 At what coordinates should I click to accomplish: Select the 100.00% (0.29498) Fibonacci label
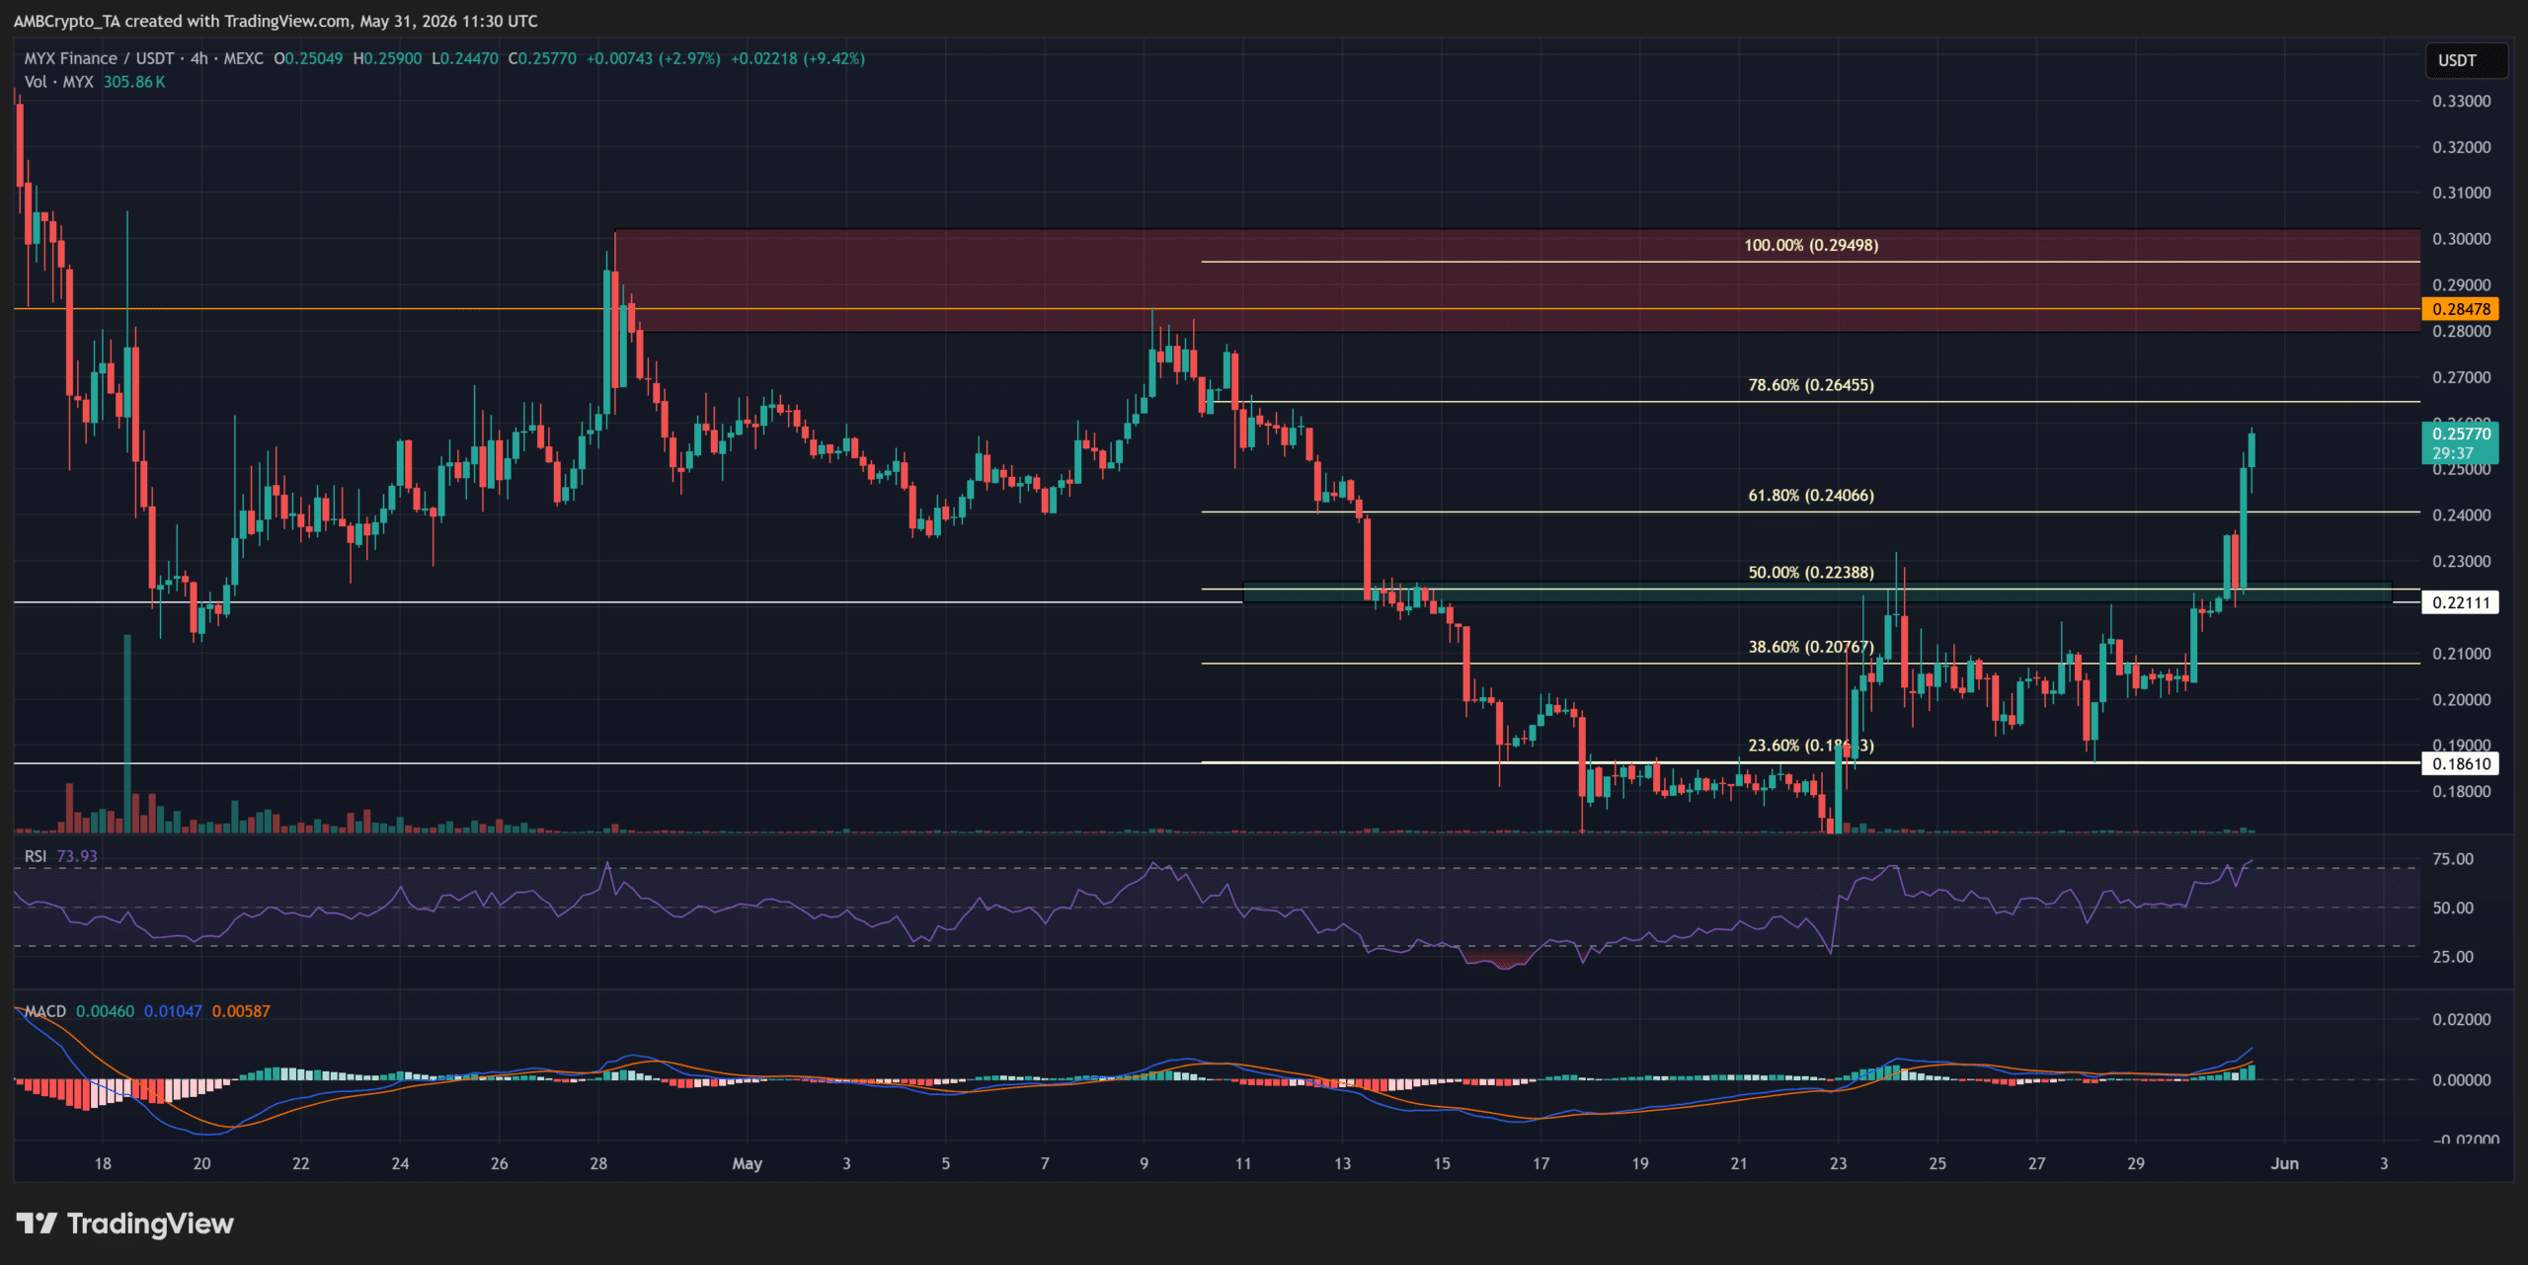tap(1811, 245)
